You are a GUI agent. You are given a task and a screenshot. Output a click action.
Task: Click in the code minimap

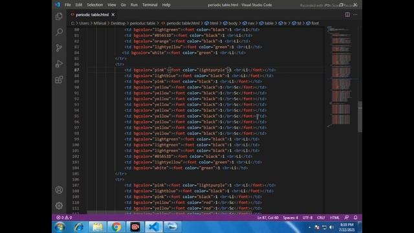click(x=341, y=76)
